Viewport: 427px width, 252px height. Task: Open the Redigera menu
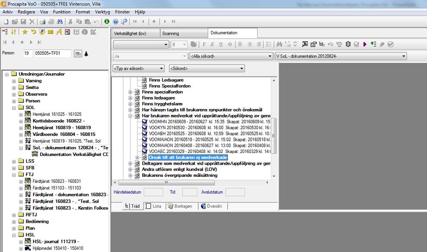coord(26,12)
